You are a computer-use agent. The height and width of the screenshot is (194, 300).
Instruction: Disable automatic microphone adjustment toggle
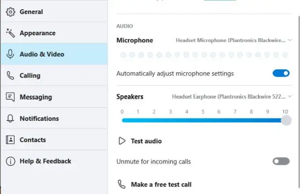[281, 73]
